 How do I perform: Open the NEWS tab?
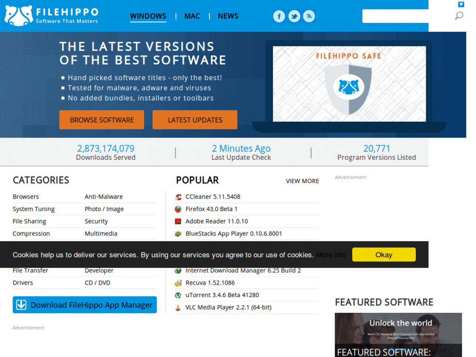coord(228,16)
